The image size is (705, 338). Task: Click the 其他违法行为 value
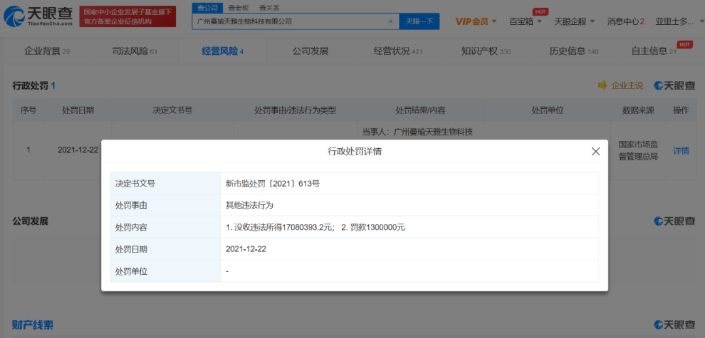(249, 206)
